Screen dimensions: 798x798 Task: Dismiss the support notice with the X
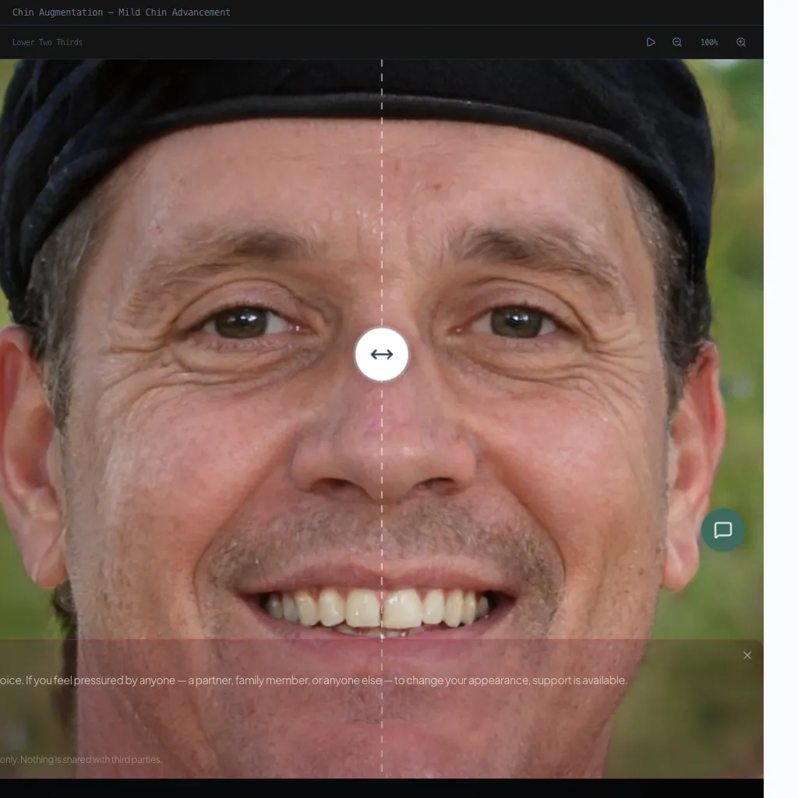click(x=747, y=655)
